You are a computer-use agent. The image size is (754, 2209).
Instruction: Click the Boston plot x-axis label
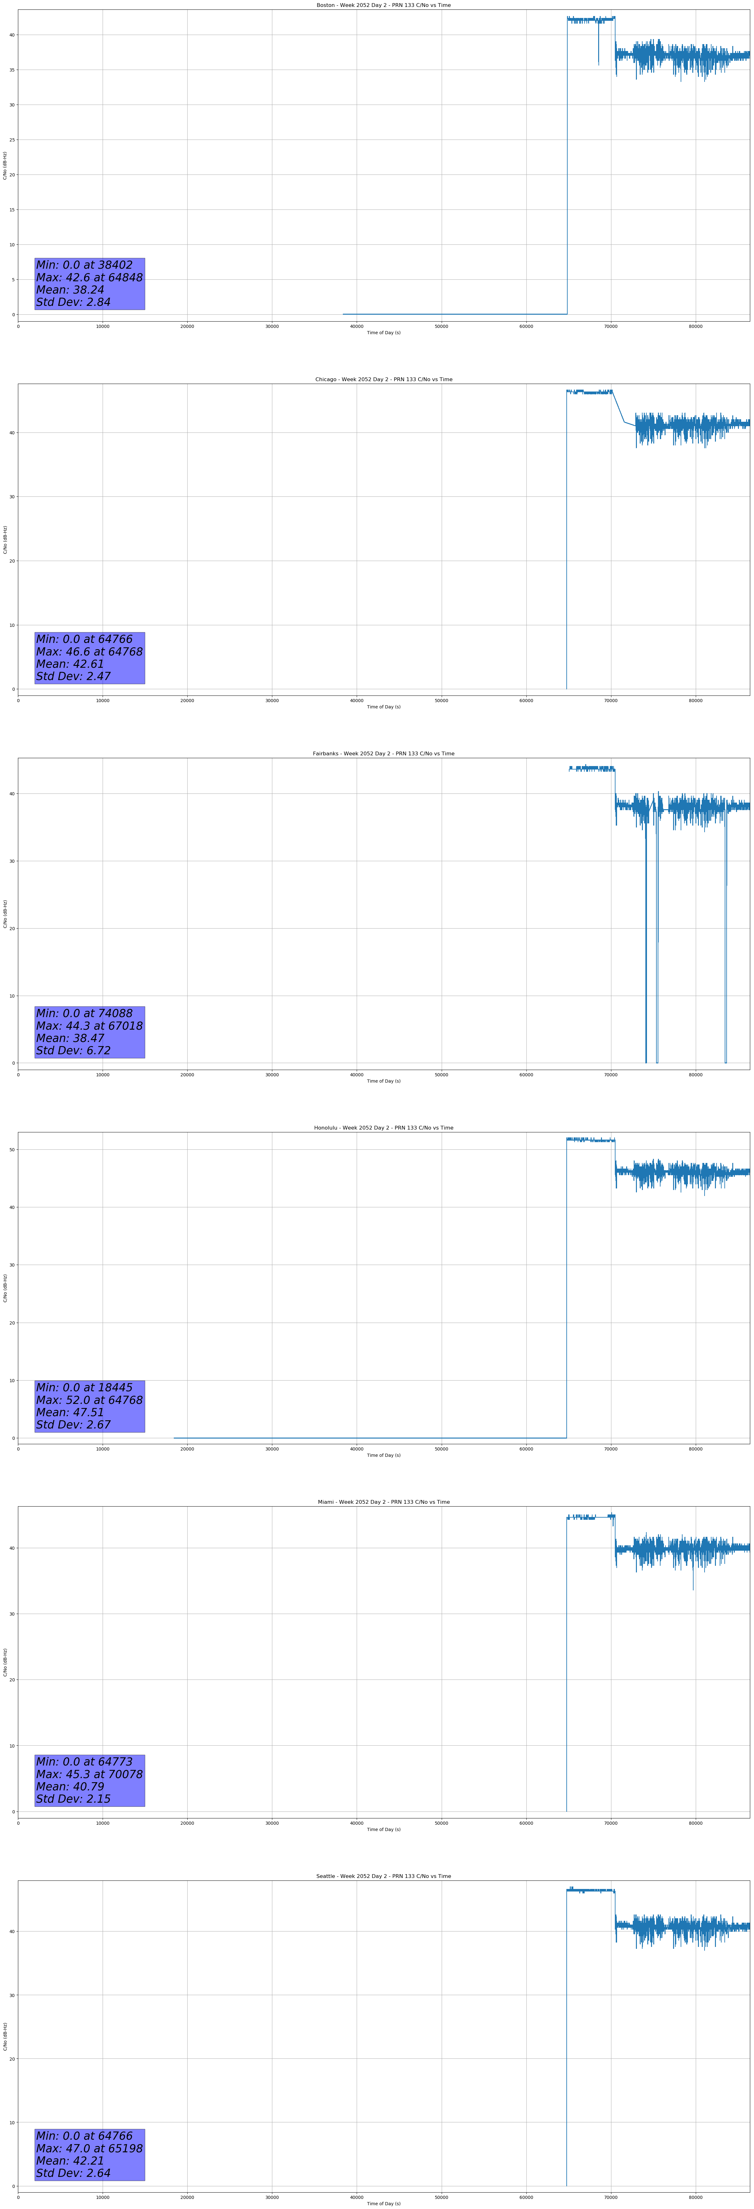click(383, 333)
